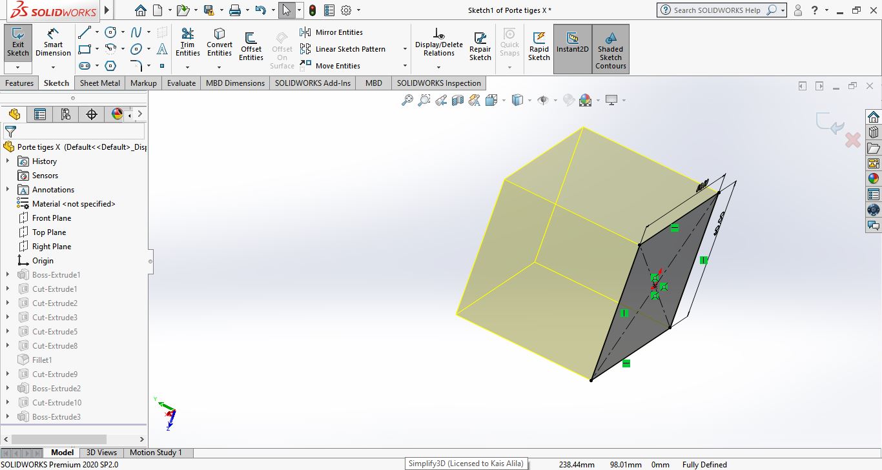Open the SOLIDWORKS Add-Ins tab

pos(313,83)
